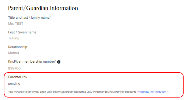Click the 'Parental link' label
The height and width of the screenshot is (100, 194).
[18, 77]
